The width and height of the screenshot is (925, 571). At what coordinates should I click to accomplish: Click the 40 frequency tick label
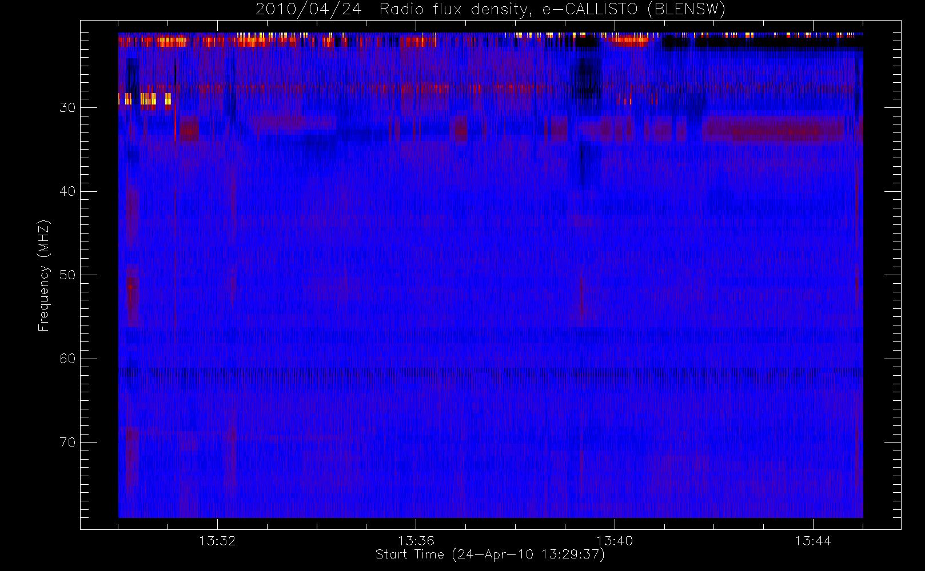[x=67, y=191]
